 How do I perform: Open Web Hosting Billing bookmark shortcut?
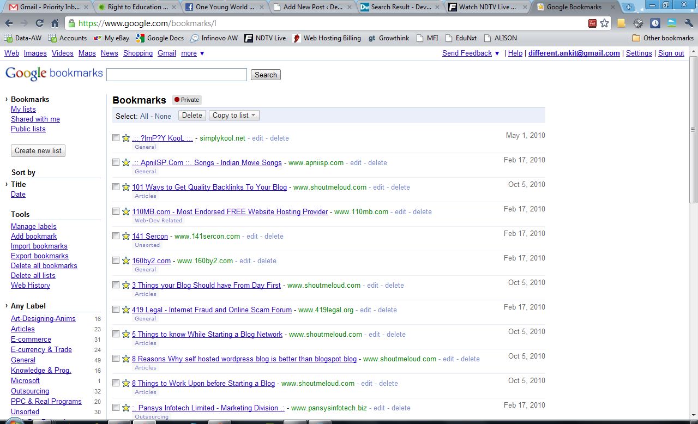coord(327,38)
